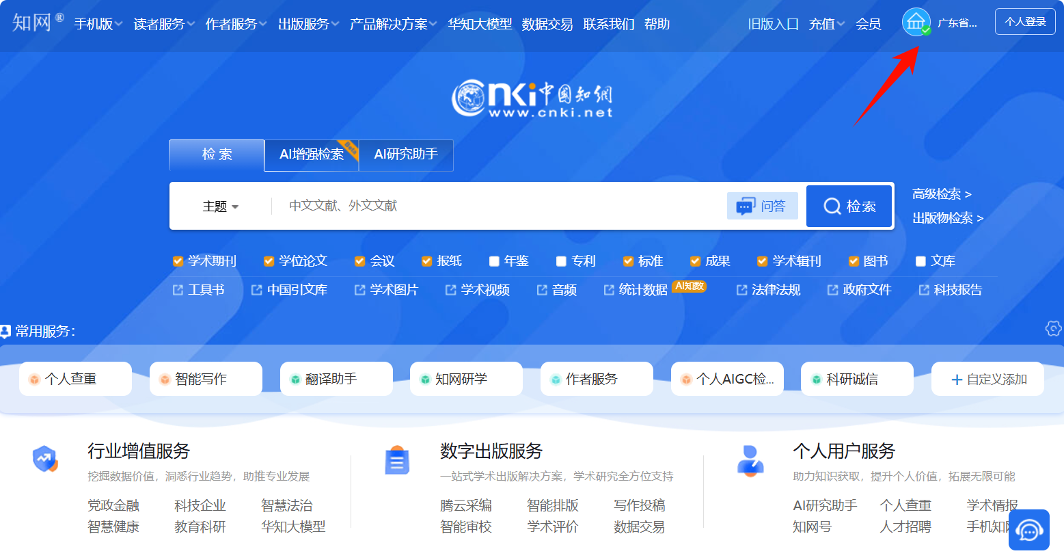The height and width of the screenshot is (560, 1064).
Task: Open 政府文件 external link
Action: tap(859, 290)
